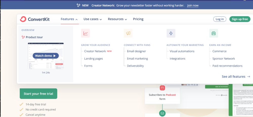Click the ConvertKit logo icon
Viewport: 253px width, 117px height.
(23, 19)
